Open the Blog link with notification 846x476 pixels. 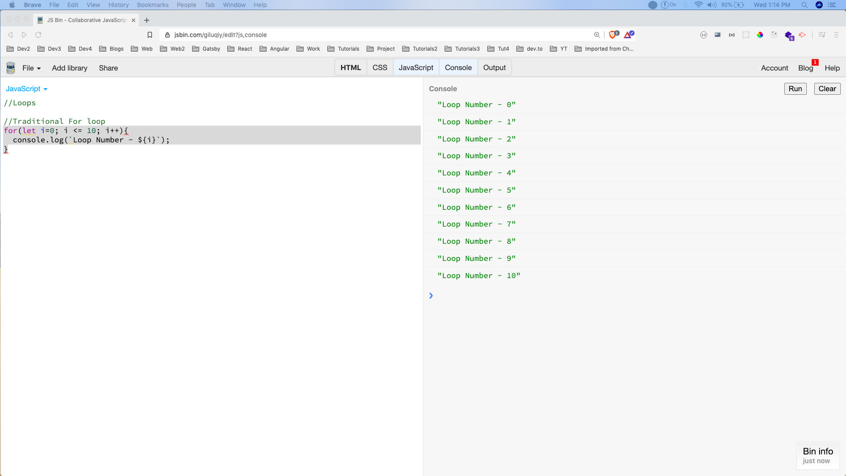[x=805, y=68]
